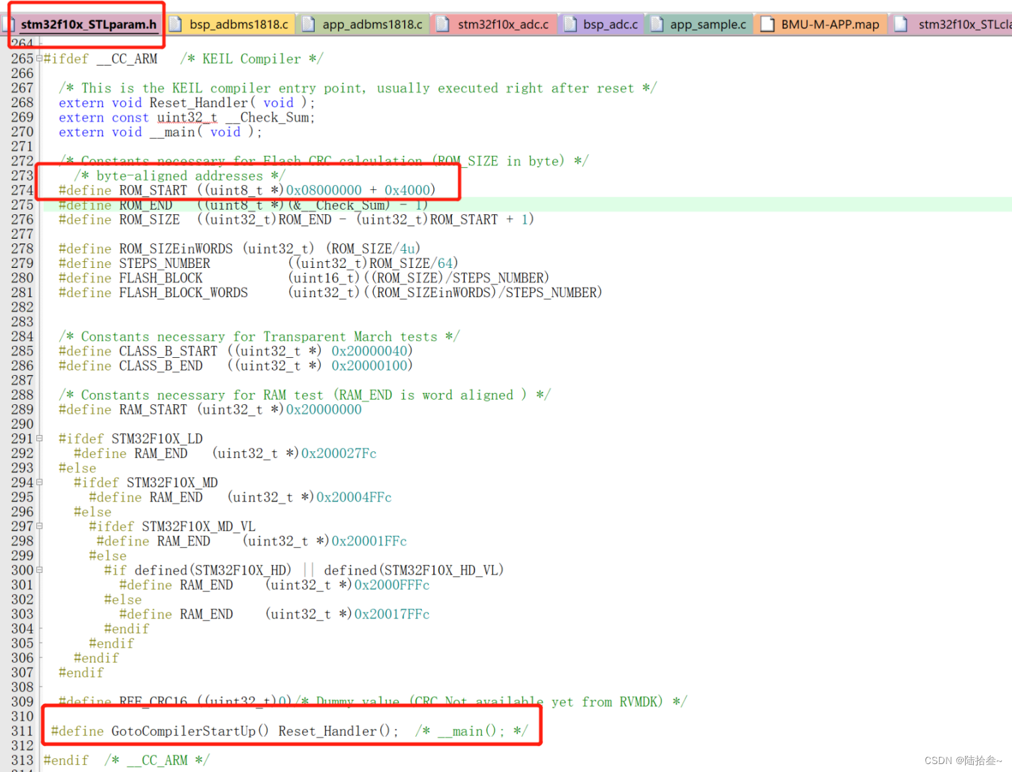Collapse the #ifdef STM32F10X_MD block
The height and width of the screenshot is (772, 1012).
pyautogui.click(x=39, y=482)
